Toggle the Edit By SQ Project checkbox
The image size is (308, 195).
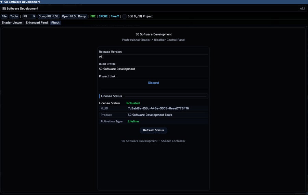pyautogui.click(x=125, y=16)
